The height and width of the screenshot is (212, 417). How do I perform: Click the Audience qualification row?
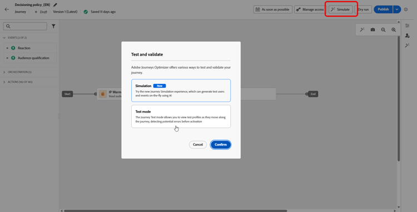(x=30, y=58)
